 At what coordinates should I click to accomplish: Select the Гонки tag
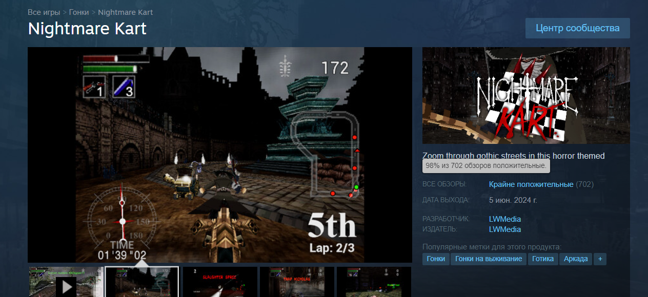pos(436,259)
